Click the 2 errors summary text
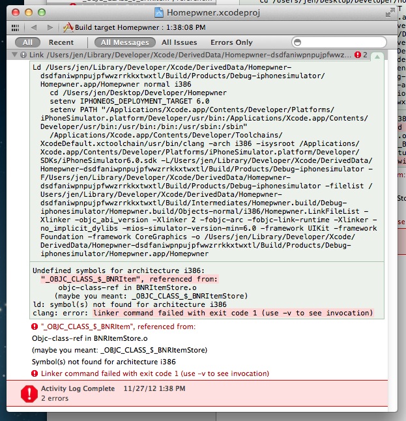The image size is (406, 421). pyautogui.click(x=55, y=398)
